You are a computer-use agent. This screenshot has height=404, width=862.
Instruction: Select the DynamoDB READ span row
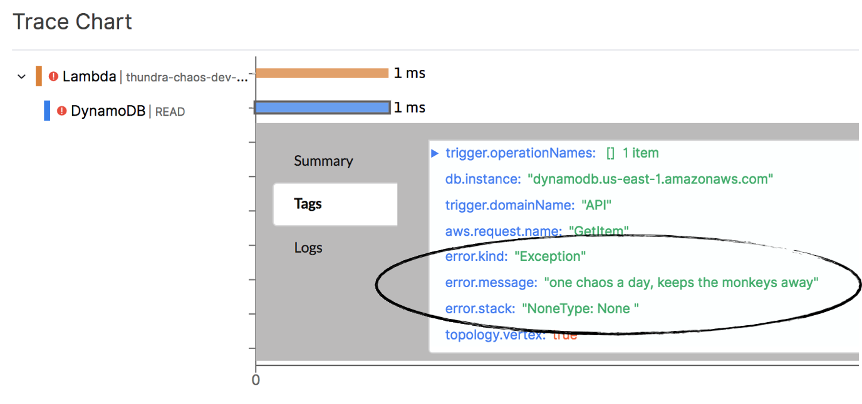[127, 111]
